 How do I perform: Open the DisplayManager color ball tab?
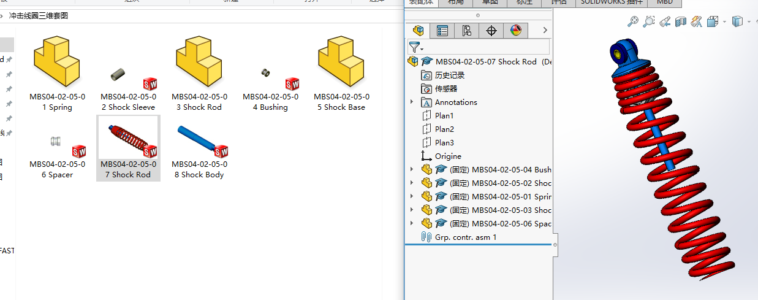point(516,30)
